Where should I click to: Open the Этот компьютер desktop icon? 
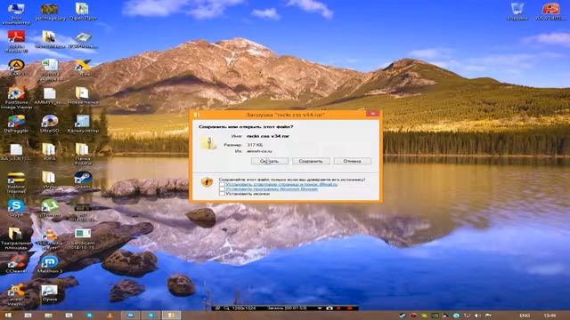pyautogui.click(x=16, y=14)
